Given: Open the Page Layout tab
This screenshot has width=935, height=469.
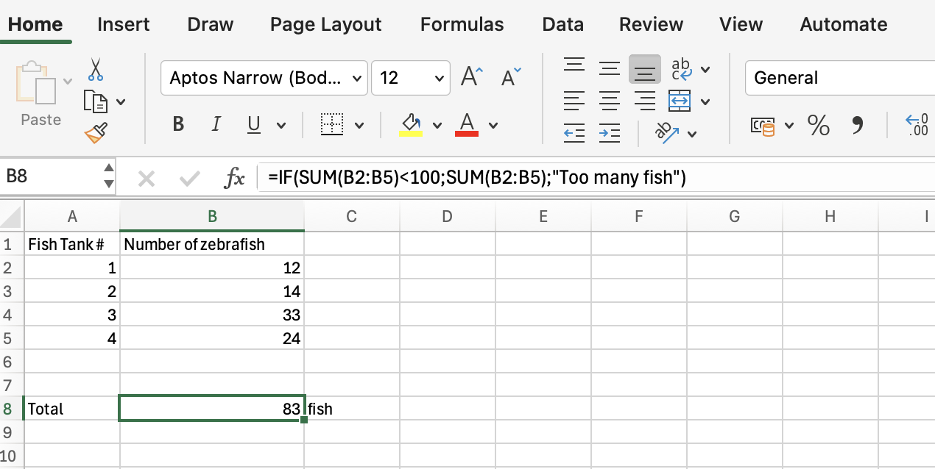Looking at the screenshot, I should pos(325,24).
